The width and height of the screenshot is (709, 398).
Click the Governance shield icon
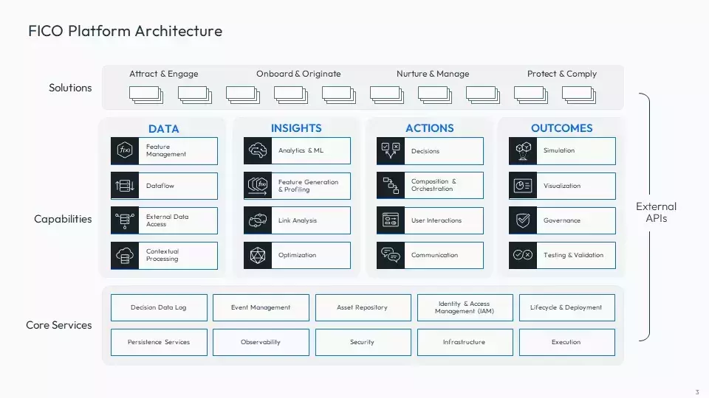[523, 220]
